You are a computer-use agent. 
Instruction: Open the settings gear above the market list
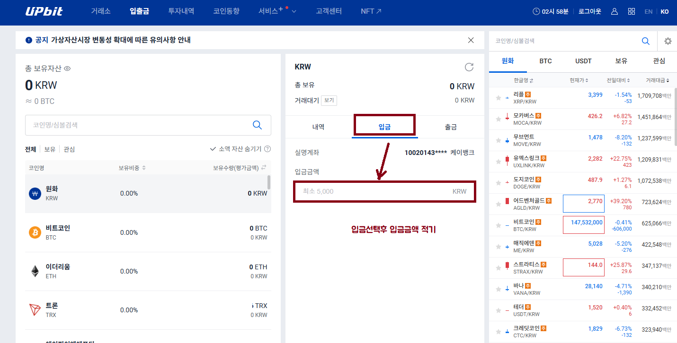(668, 41)
